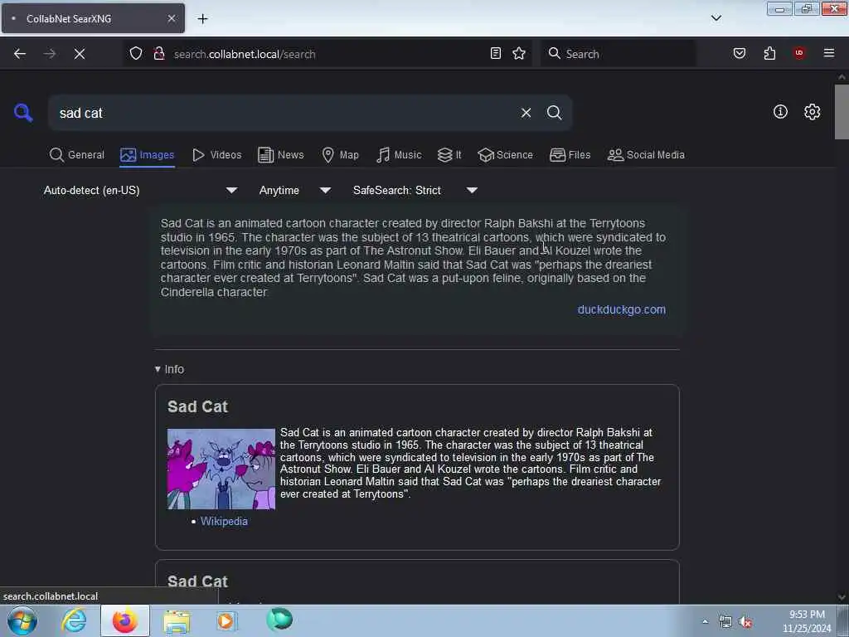Go back to previous page
Image resolution: width=849 pixels, height=637 pixels.
point(20,54)
